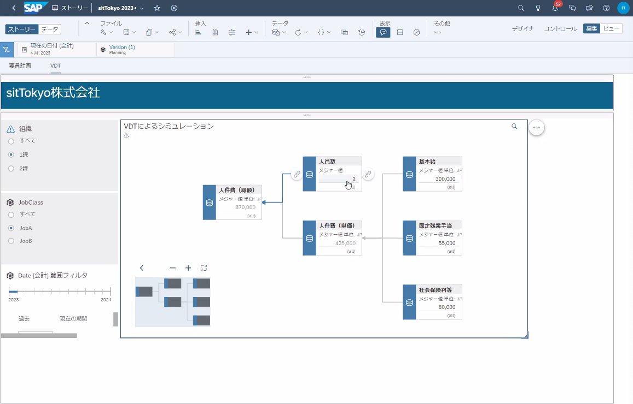
Task: Open the 現在の日付 (会計) date filter
Action: tap(56, 50)
